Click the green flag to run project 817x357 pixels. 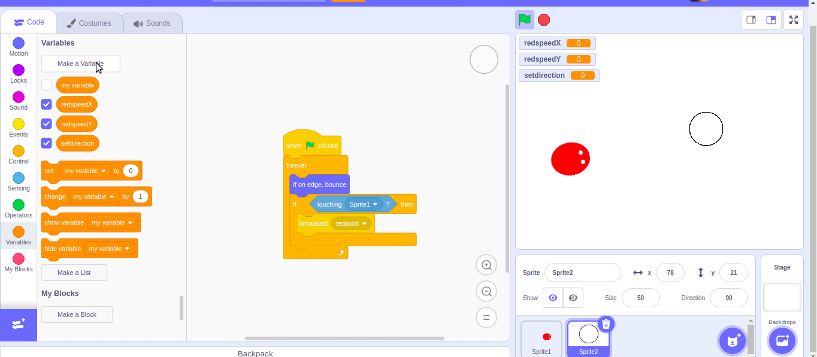coord(524,19)
